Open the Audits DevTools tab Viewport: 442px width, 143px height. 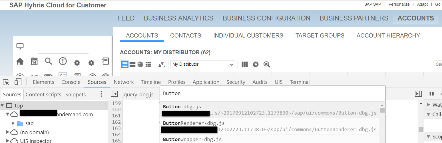(x=260, y=82)
